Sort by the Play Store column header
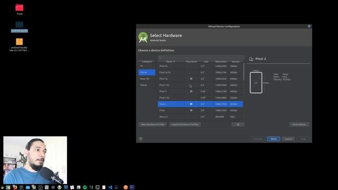Screen dimensions: 338x190 [192, 62]
